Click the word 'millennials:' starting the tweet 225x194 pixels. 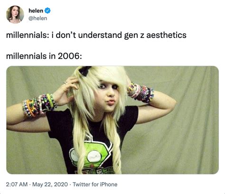(x=28, y=35)
